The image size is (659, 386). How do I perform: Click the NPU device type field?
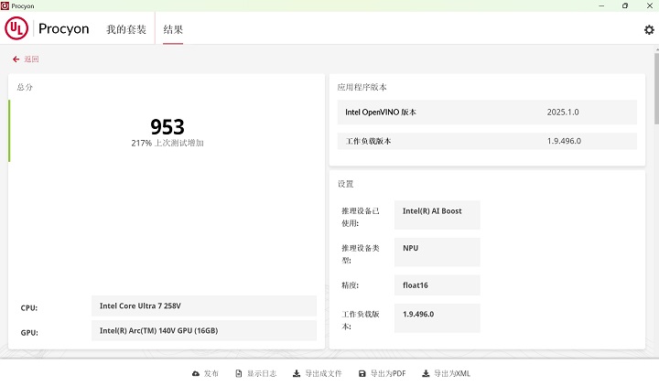[x=438, y=252]
